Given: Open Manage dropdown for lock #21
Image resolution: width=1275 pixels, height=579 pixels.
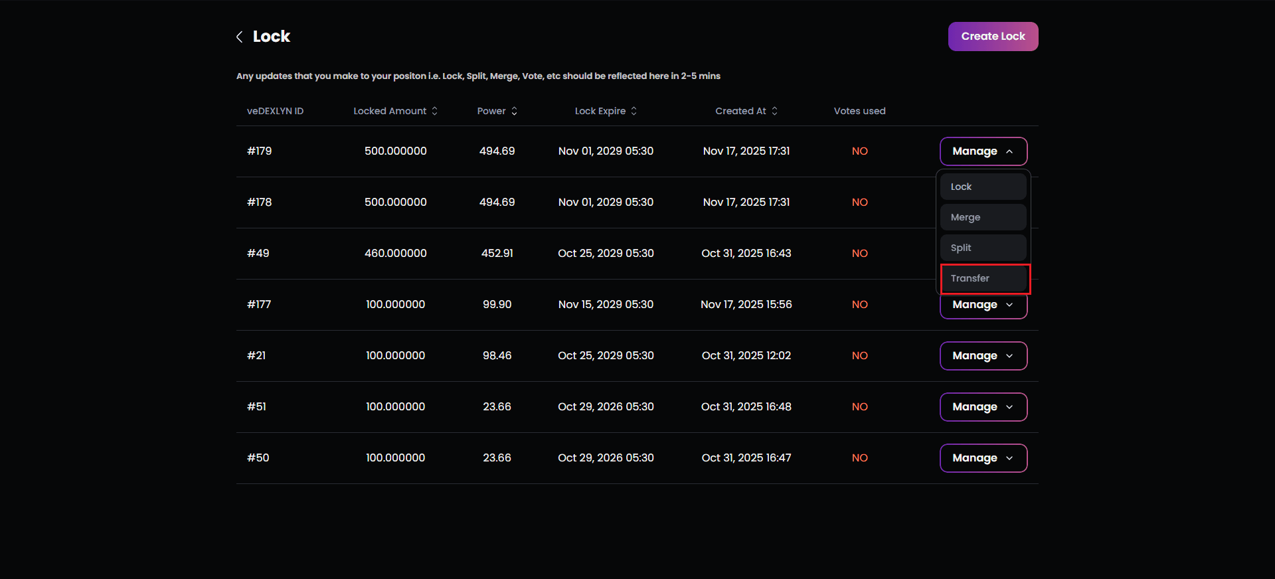Looking at the screenshot, I should pos(983,356).
